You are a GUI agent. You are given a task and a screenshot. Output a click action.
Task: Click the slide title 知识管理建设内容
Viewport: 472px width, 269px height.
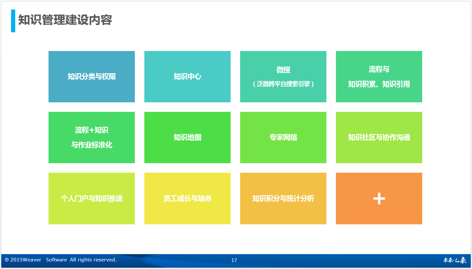[65, 20]
